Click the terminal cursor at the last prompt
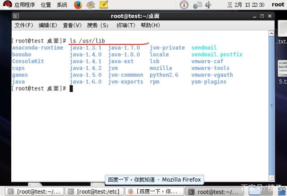This screenshot has height=196, width=287. 71,88
